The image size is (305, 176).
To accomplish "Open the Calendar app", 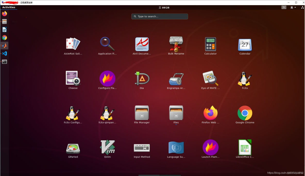I will click(245, 47).
